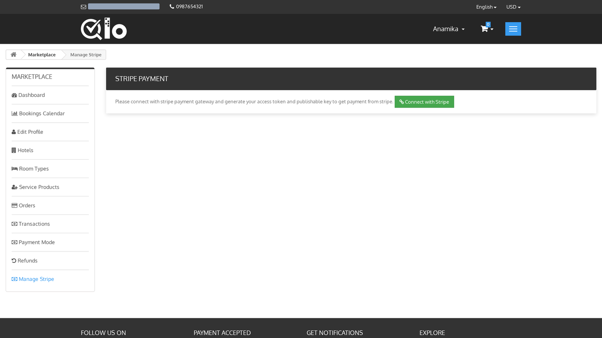Select Room Types in the sidebar

tap(30, 169)
